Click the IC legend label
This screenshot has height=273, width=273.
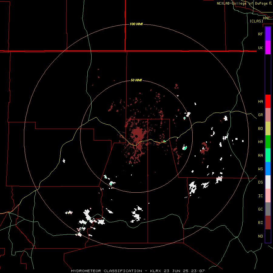tap(260, 196)
